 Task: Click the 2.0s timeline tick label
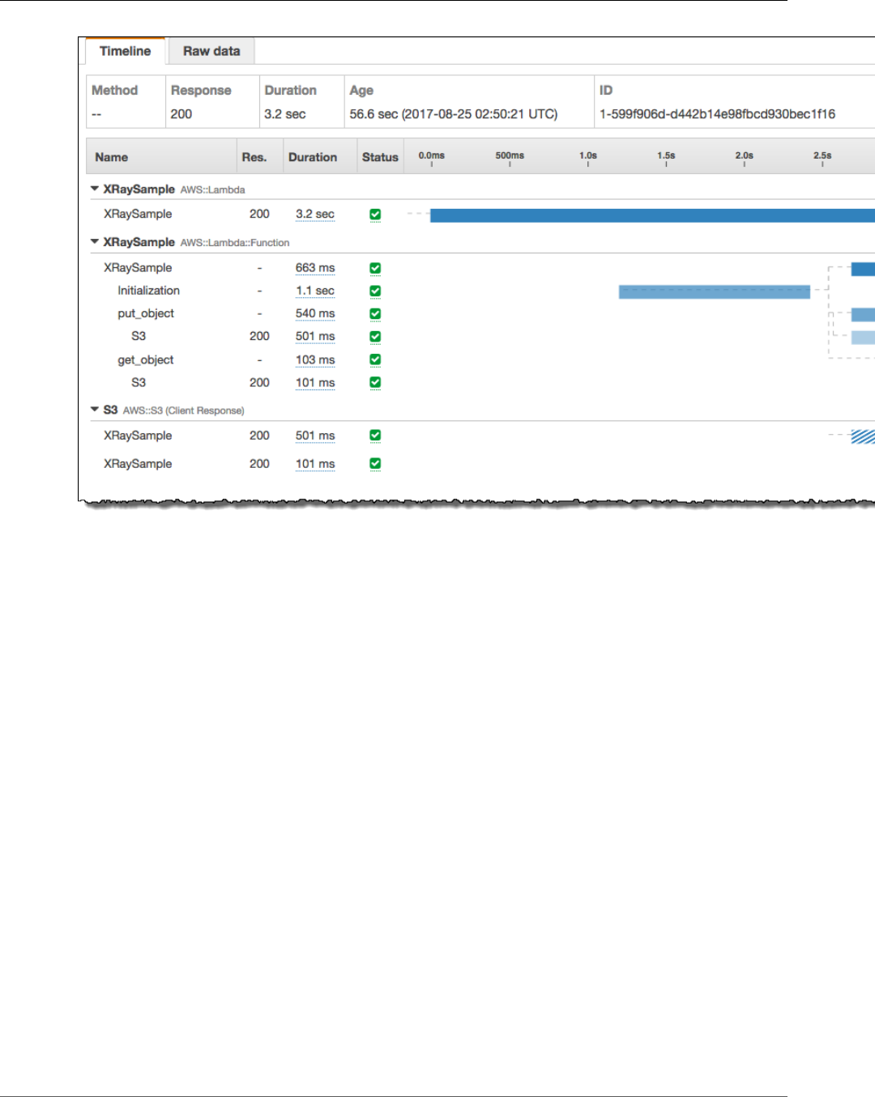click(744, 155)
